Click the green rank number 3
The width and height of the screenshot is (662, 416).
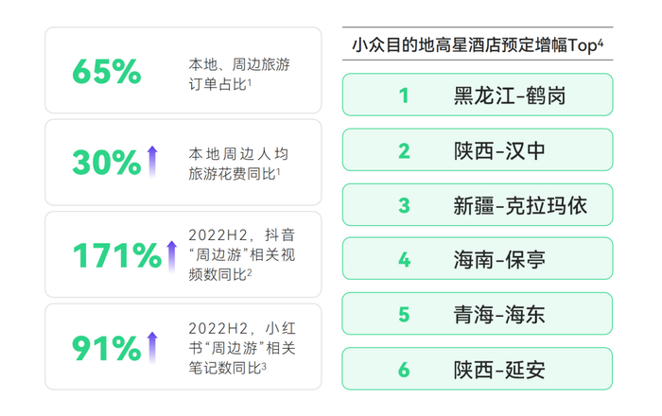404,205
